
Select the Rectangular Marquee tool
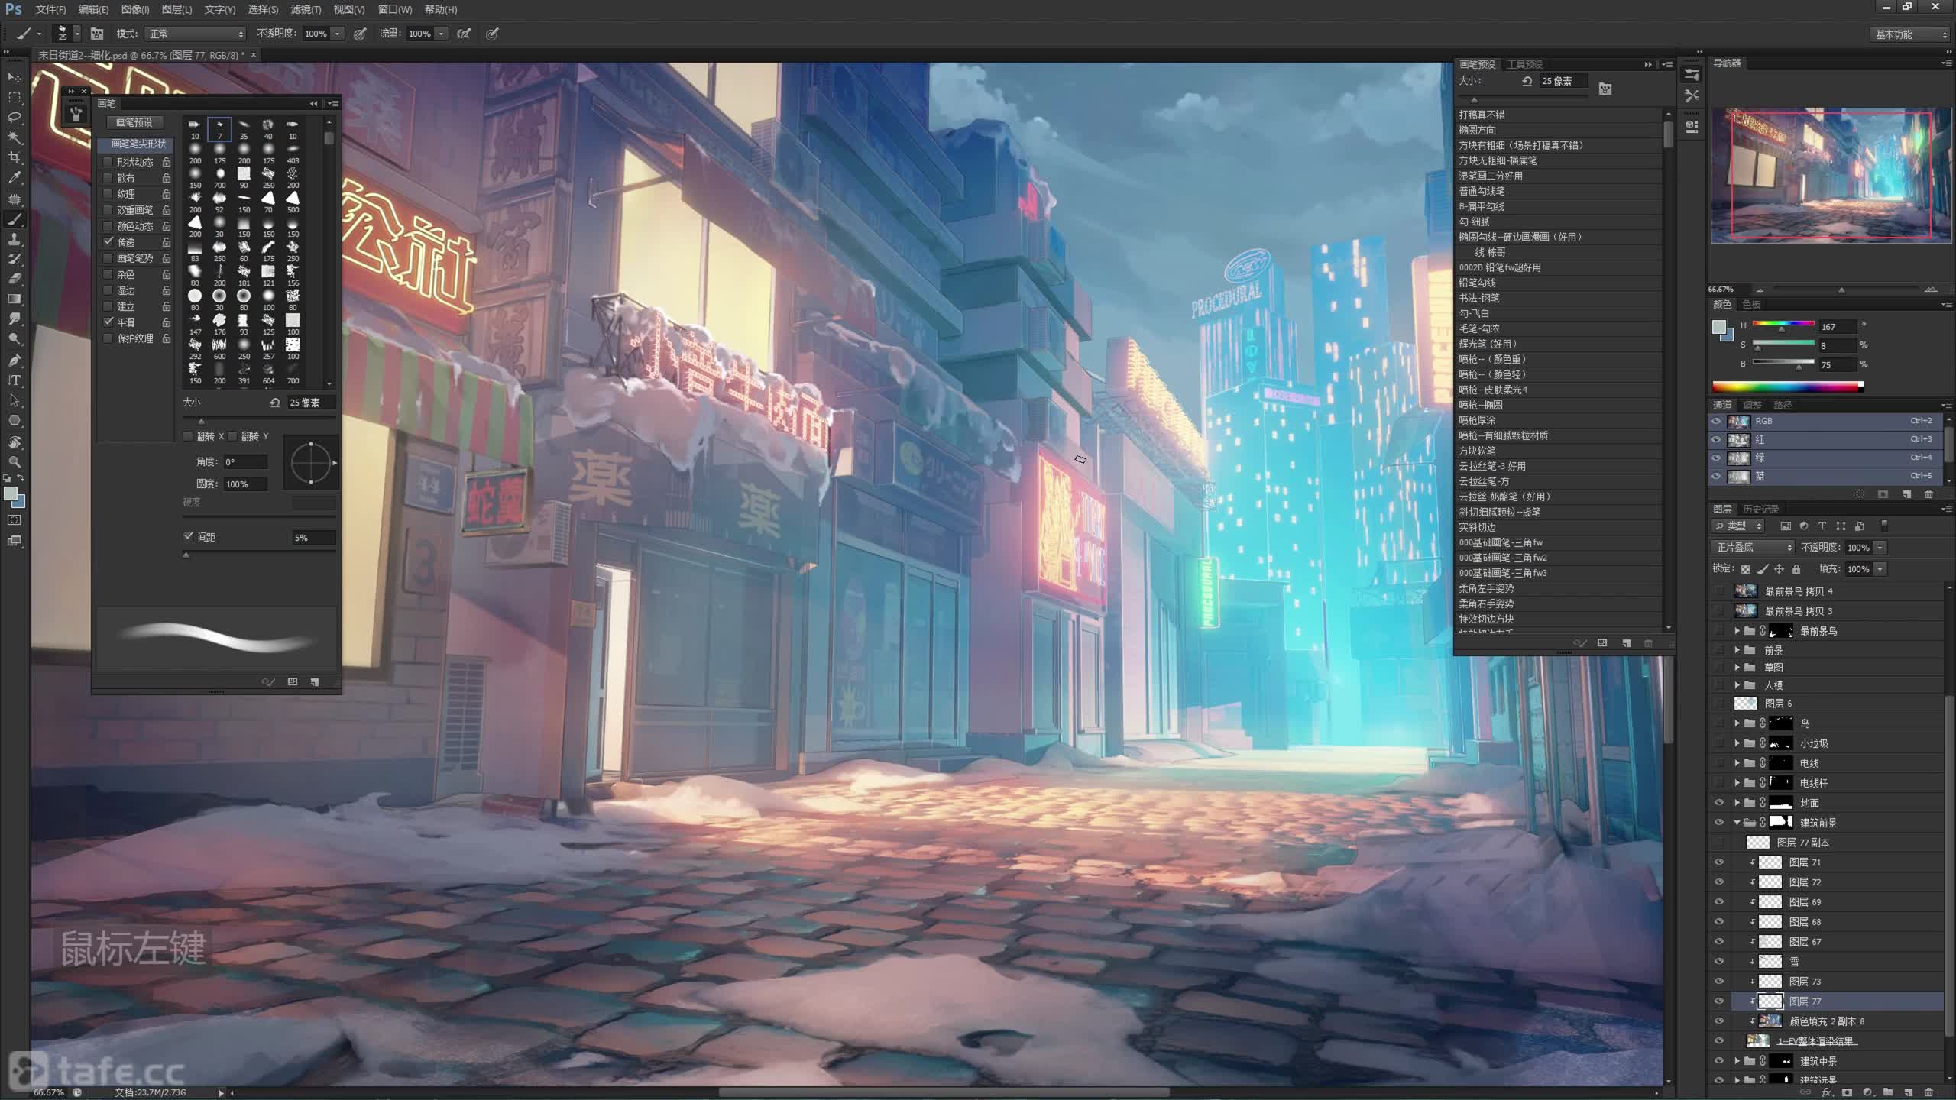15,98
